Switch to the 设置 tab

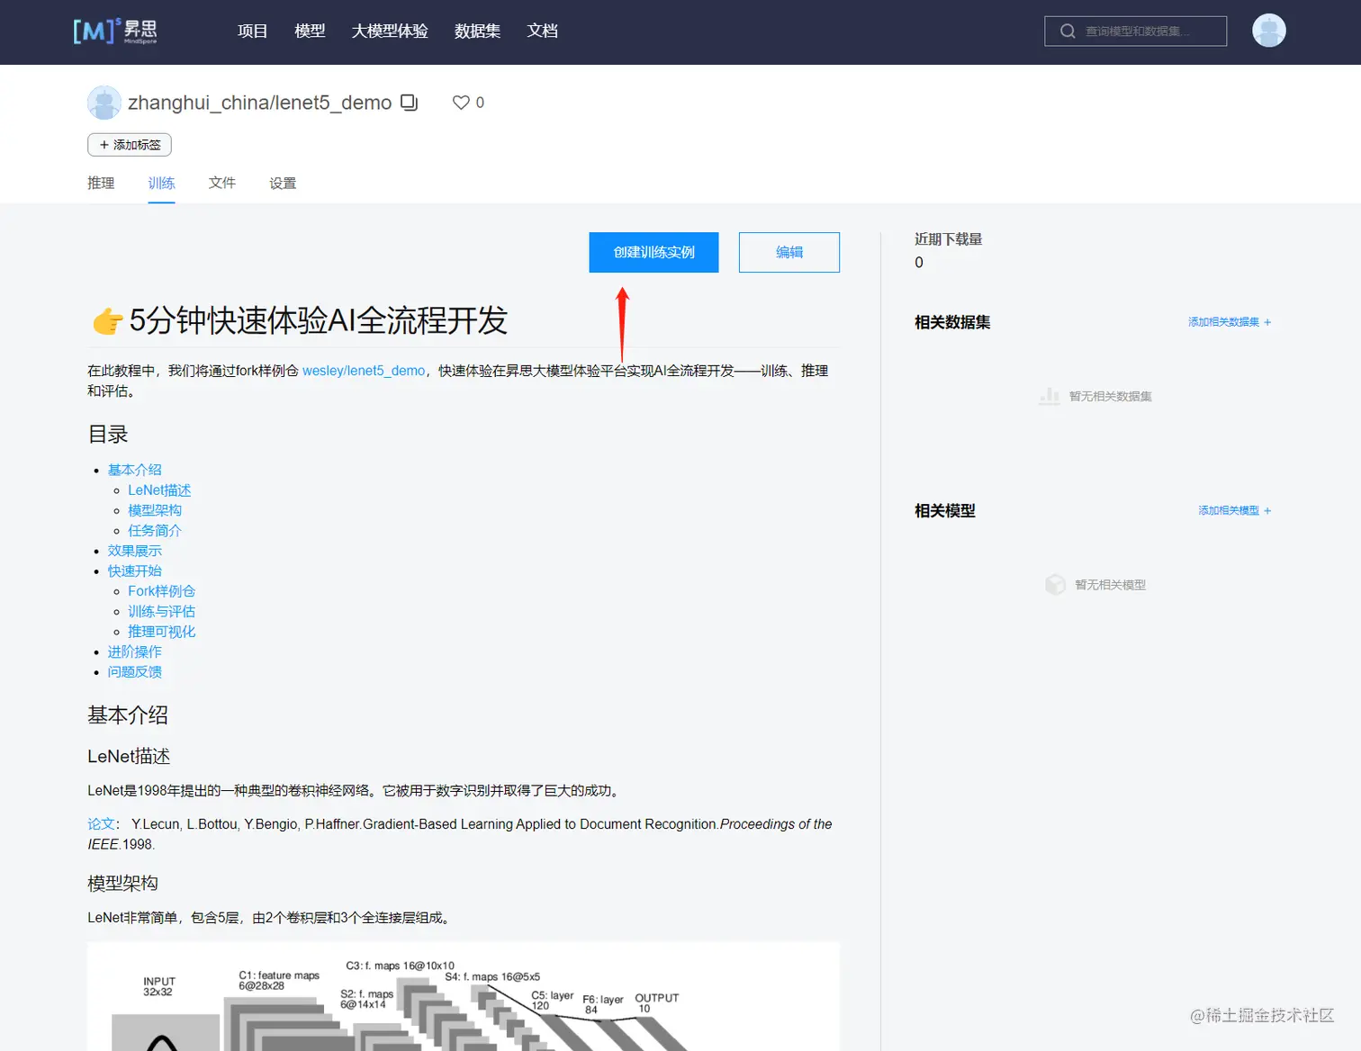pyautogui.click(x=283, y=183)
